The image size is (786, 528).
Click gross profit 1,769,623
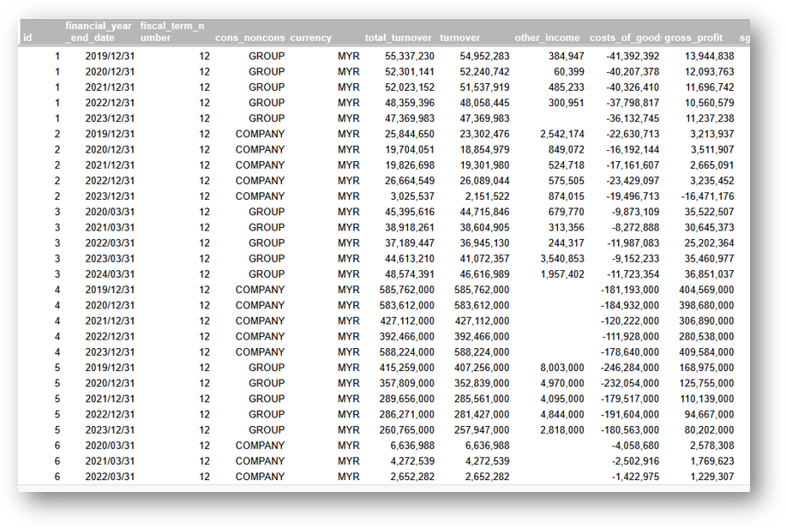711,460
